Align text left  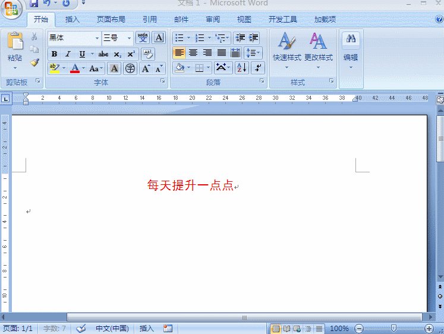[x=180, y=53]
